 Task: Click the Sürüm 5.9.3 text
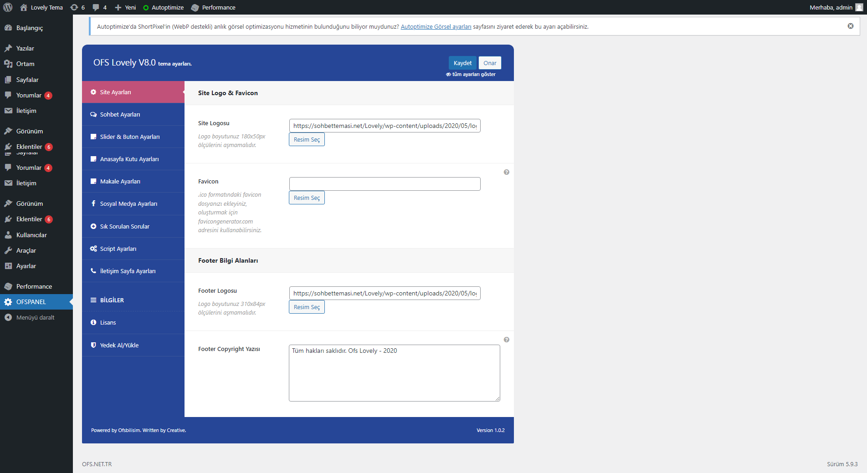coord(842,464)
